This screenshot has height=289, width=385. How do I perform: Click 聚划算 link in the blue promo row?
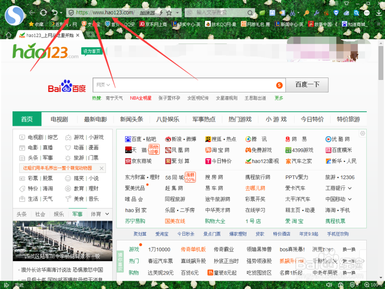click(x=140, y=234)
